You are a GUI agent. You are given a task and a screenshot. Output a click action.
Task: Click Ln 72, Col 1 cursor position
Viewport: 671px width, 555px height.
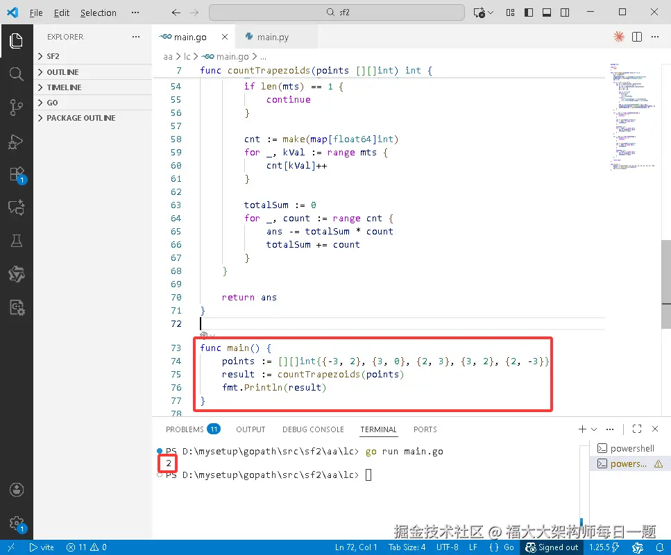(x=356, y=547)
